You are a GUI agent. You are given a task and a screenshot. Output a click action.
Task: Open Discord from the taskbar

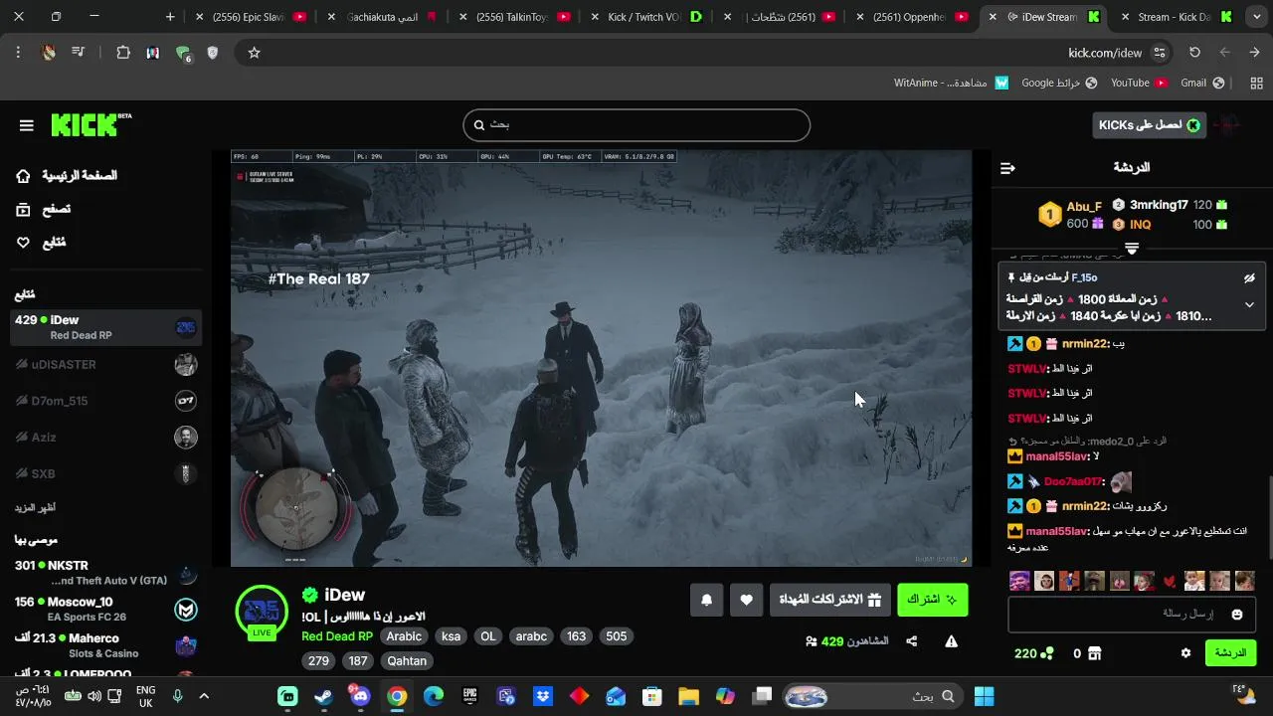359,696
